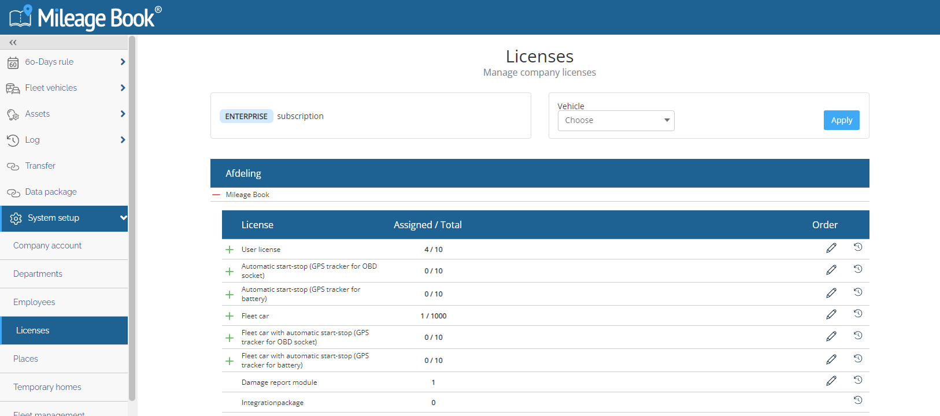Collapse the sidebar with double-chevron icon
Screen dimensions: 940x416
coord(13,42)
